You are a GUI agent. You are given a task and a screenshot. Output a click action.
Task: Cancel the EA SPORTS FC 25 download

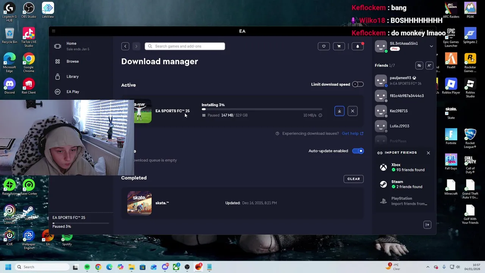[x=352, y=111]
